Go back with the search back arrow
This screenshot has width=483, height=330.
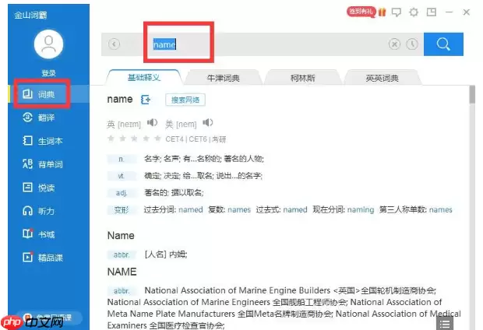coord(114,44)
